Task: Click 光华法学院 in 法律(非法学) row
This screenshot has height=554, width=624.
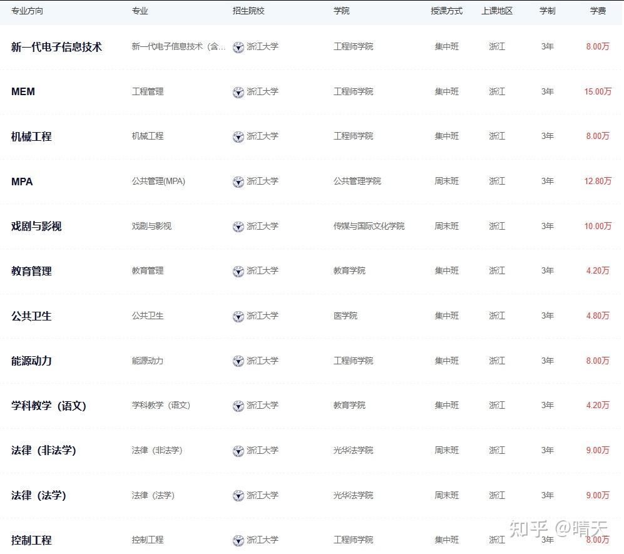Action: [354, 450]
